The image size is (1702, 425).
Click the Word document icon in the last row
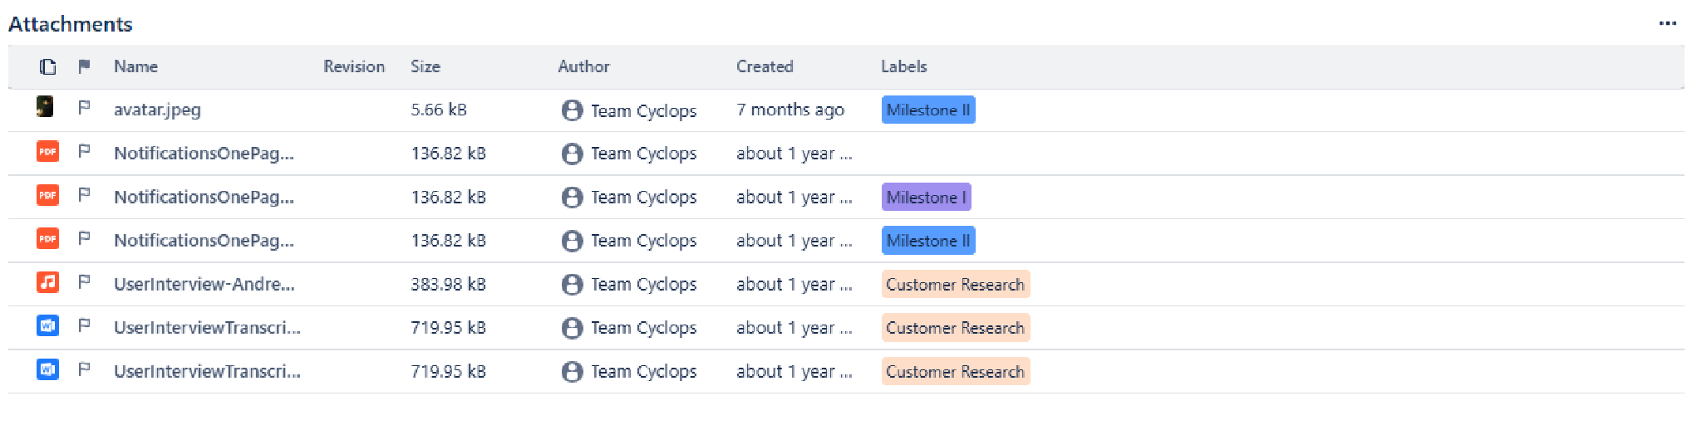47,369
